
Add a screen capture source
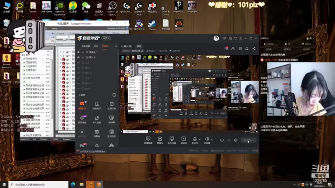tap(148, 140)
